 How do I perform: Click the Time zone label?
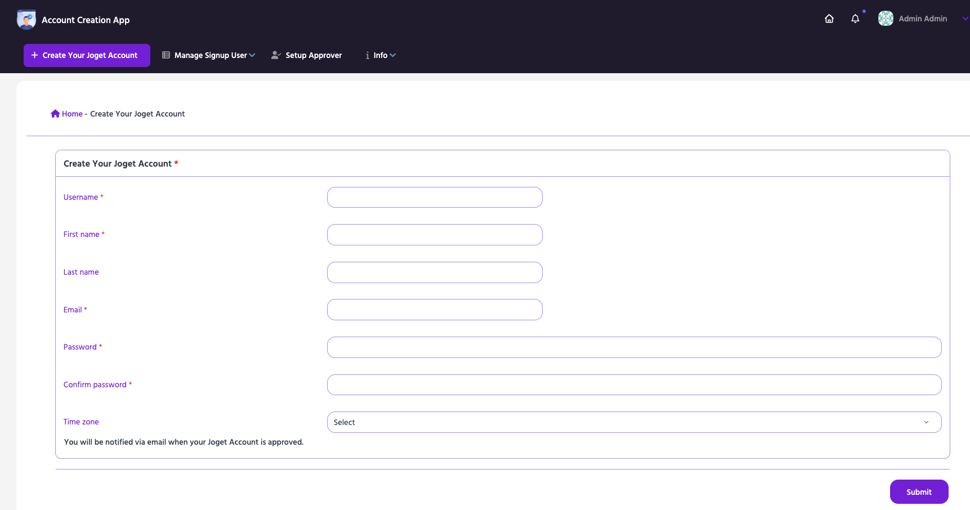tap(81, 422)
